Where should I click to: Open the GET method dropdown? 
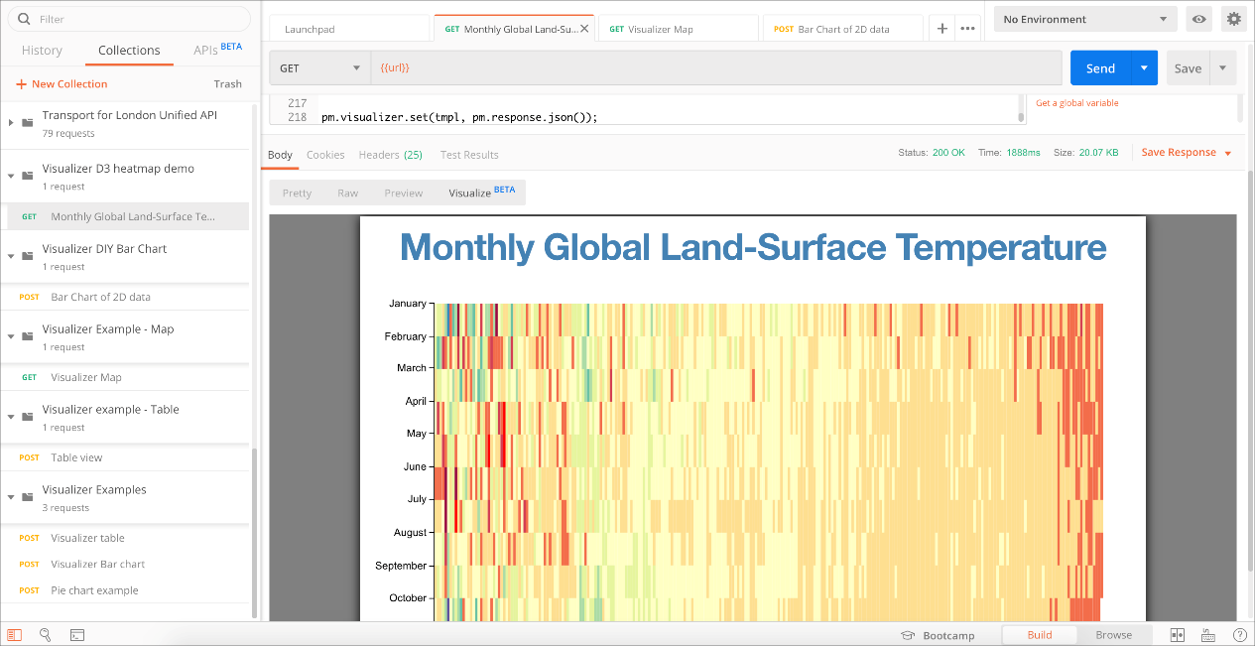coord(319,68)
